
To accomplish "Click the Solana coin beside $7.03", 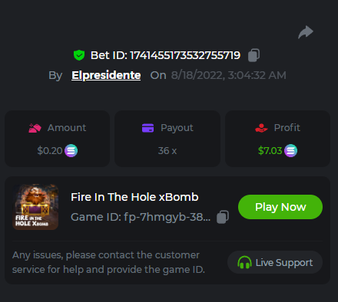I will click(x=291, y=151).
